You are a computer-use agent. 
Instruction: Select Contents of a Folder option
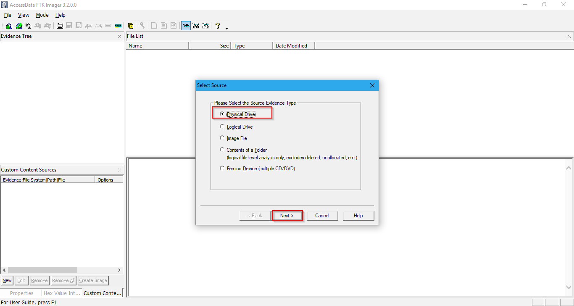point(222,150)
